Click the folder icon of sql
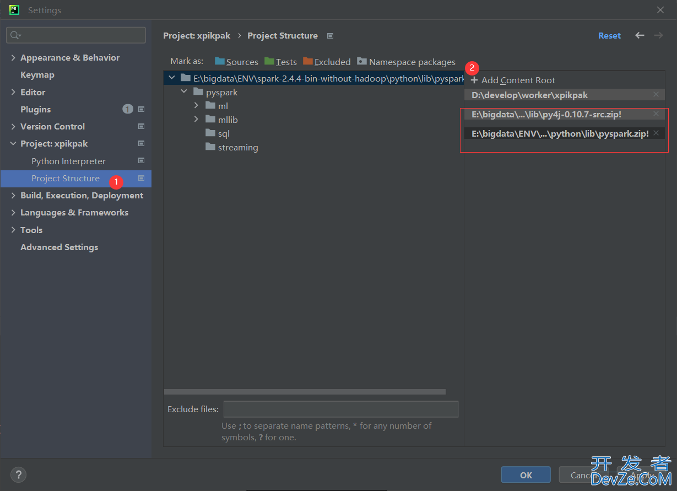The width and height of the screenshot is (677, 491). [x=210, y=133]
